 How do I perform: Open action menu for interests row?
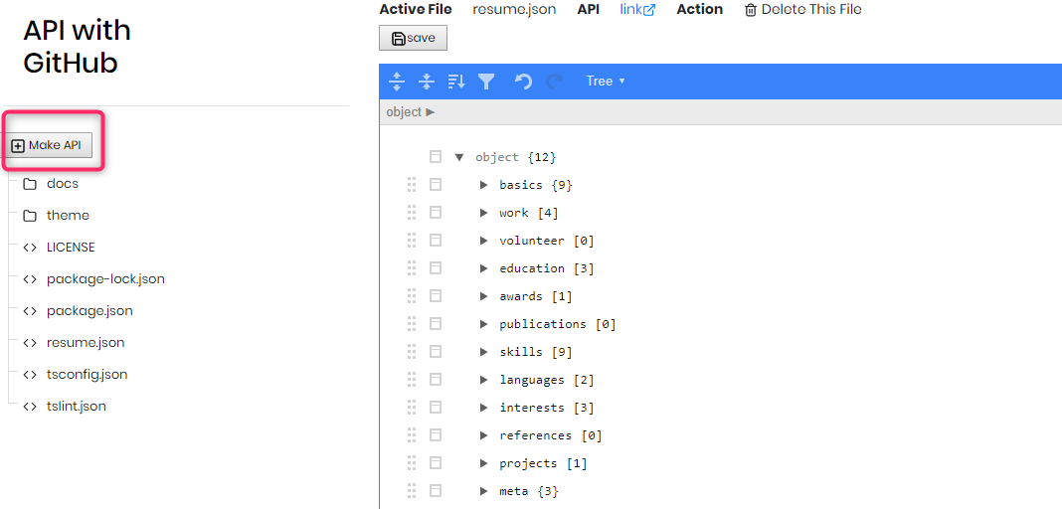pyautogui.click(x=436, y=408)
